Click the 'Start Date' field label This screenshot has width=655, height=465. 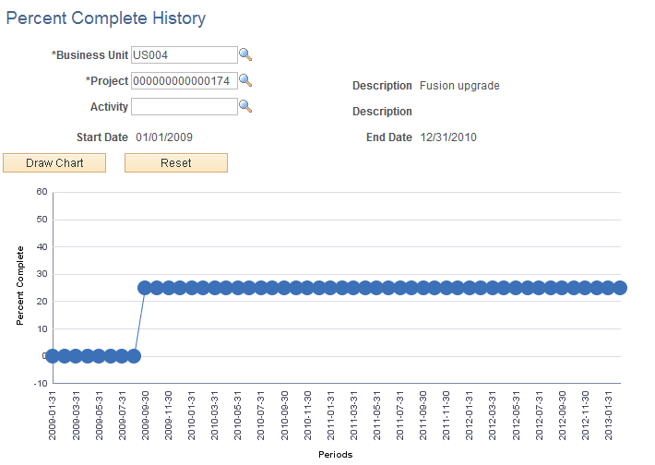(x=101, y=137)
